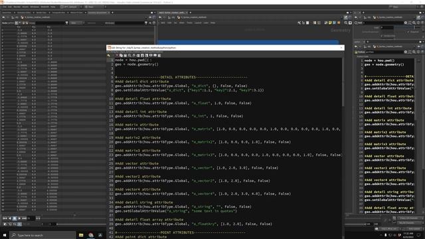Screen dimensions: 425x239
Task: Click the python node gear icon in lower pane
Action: click(x=406, y=52)
